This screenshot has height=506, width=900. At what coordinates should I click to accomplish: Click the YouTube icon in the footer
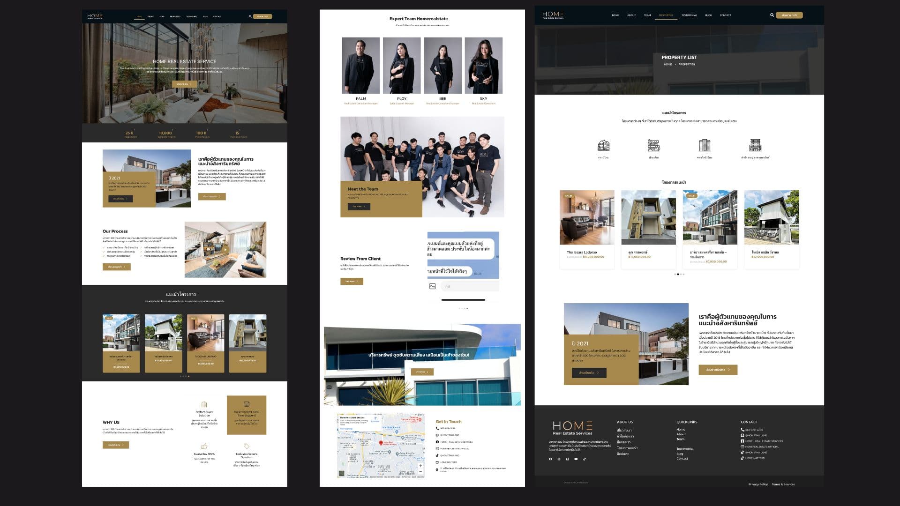(x=576, y=459)
